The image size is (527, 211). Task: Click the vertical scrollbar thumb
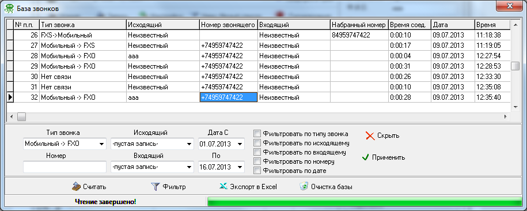pyautogui.click(x=515, y=66)
